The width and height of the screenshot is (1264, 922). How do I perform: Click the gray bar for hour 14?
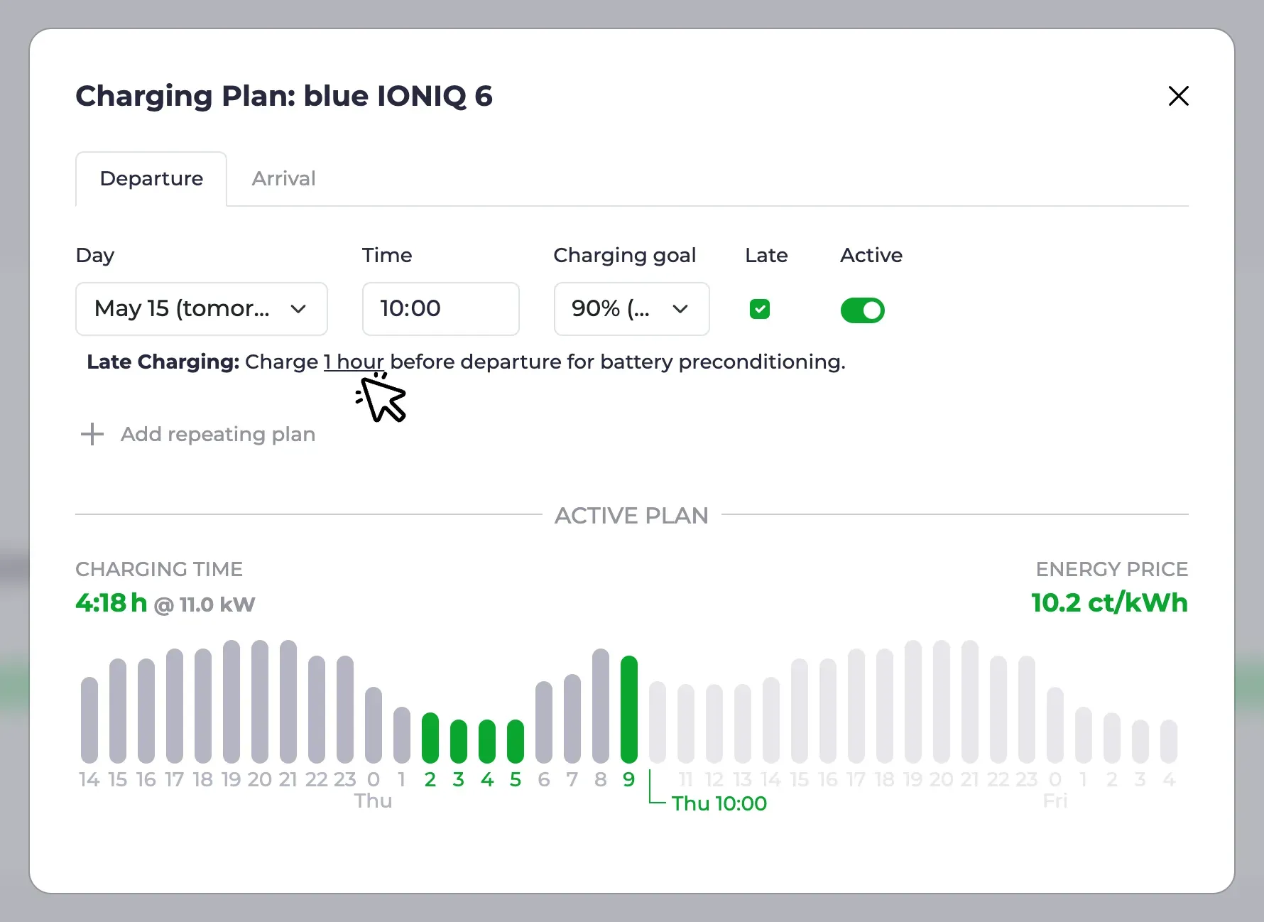[89, 720]
